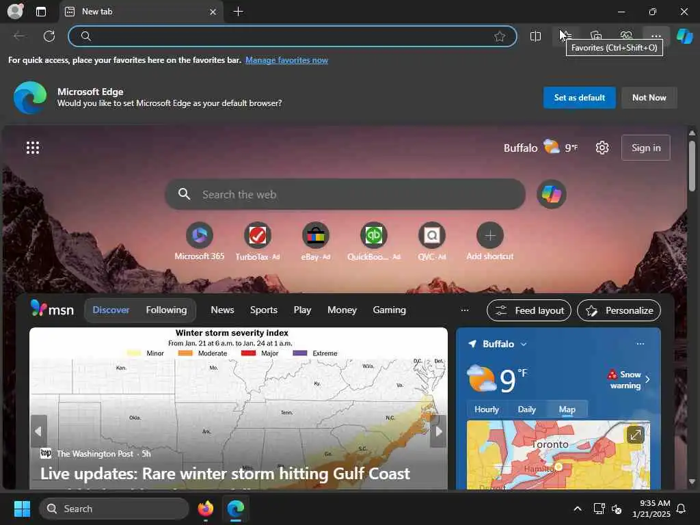Go to previous news slide
This screenshot has width=700, height=525.
coord(38,431)
